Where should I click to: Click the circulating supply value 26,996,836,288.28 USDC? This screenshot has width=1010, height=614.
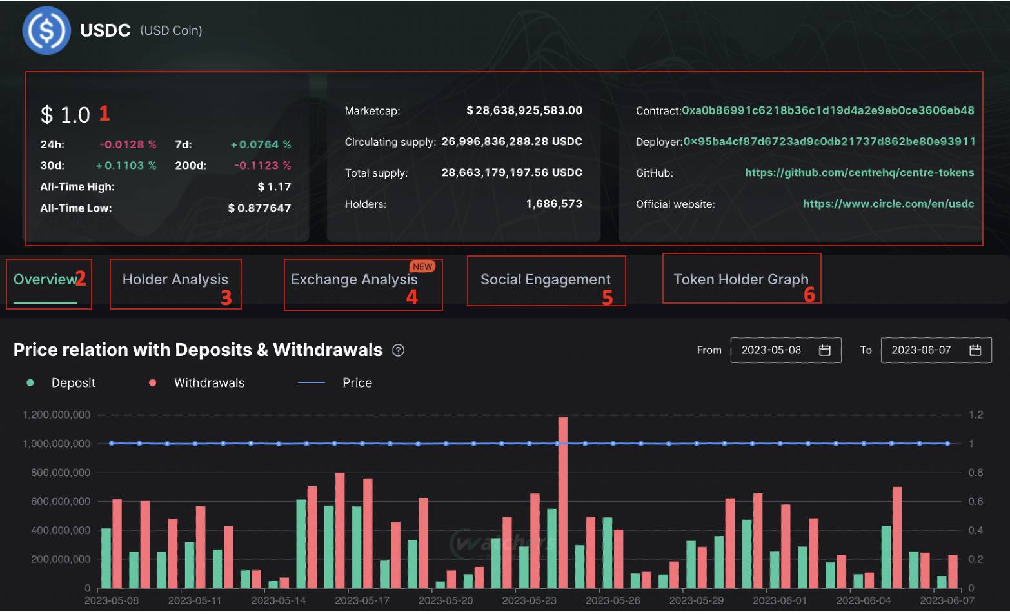click(x=512, y=141)
